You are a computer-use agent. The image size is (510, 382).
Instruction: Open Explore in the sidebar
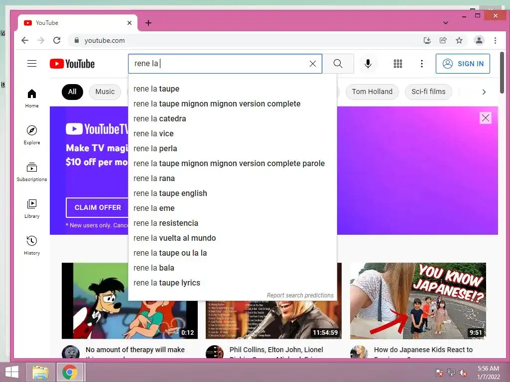(32, 135)
